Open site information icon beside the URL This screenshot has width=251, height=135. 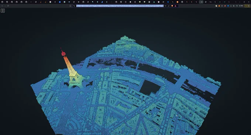pos(74,6)
